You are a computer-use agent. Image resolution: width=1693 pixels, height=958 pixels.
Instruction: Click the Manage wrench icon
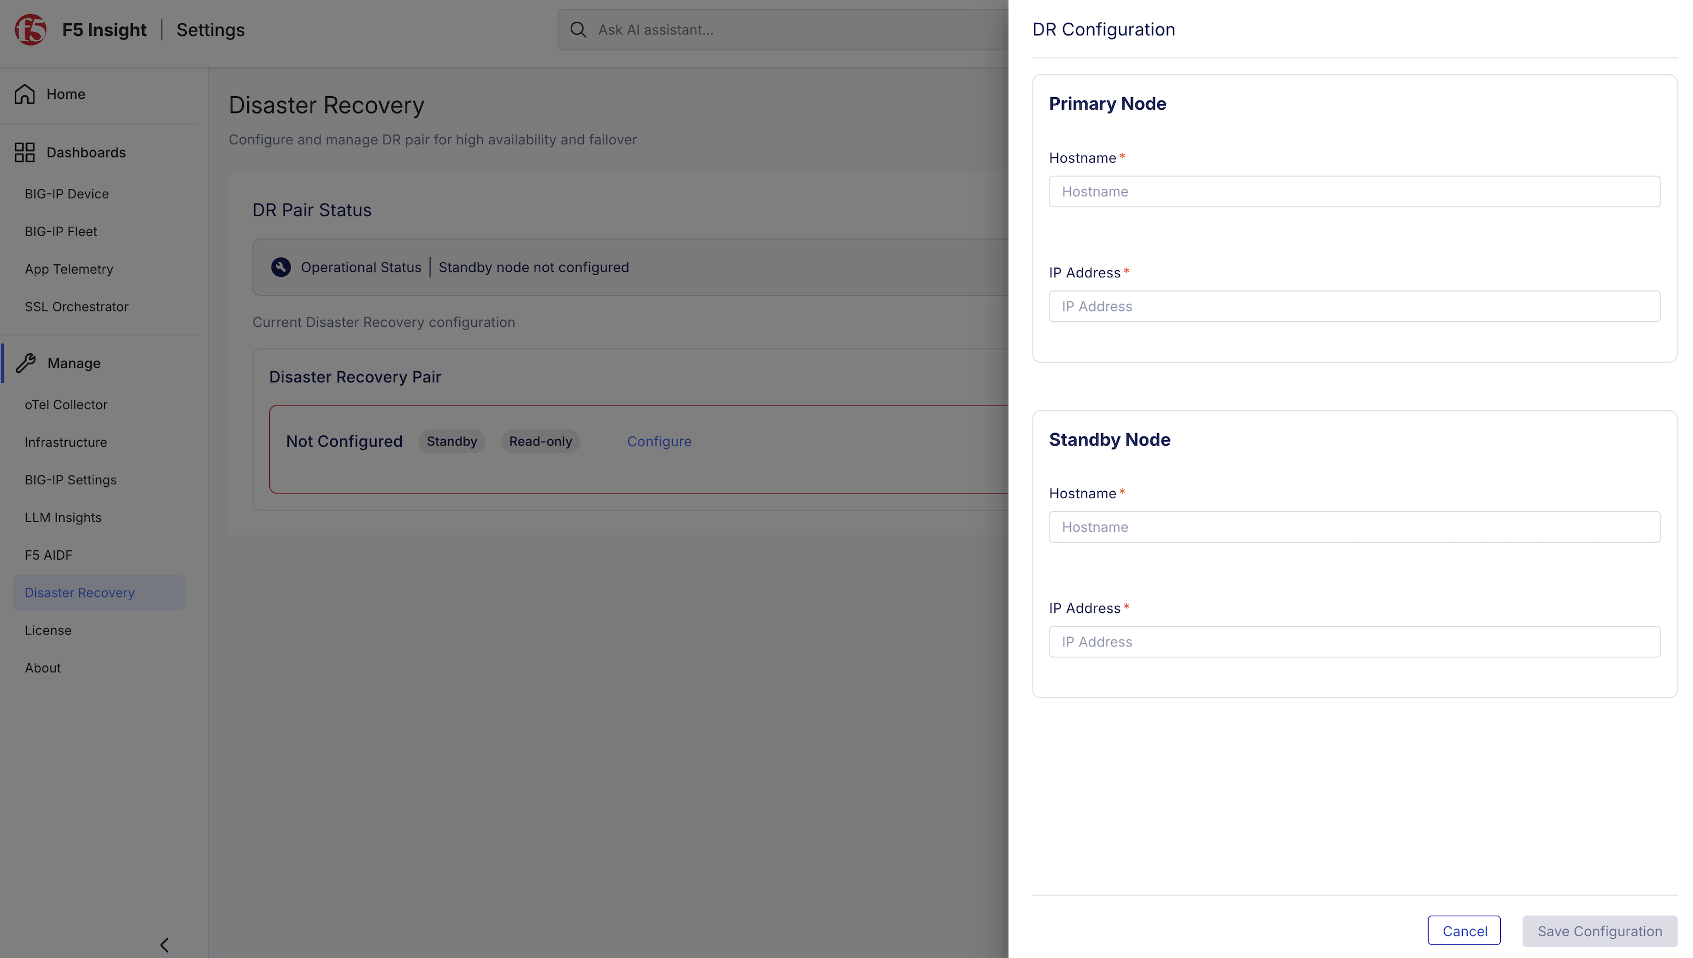(26, 363)
